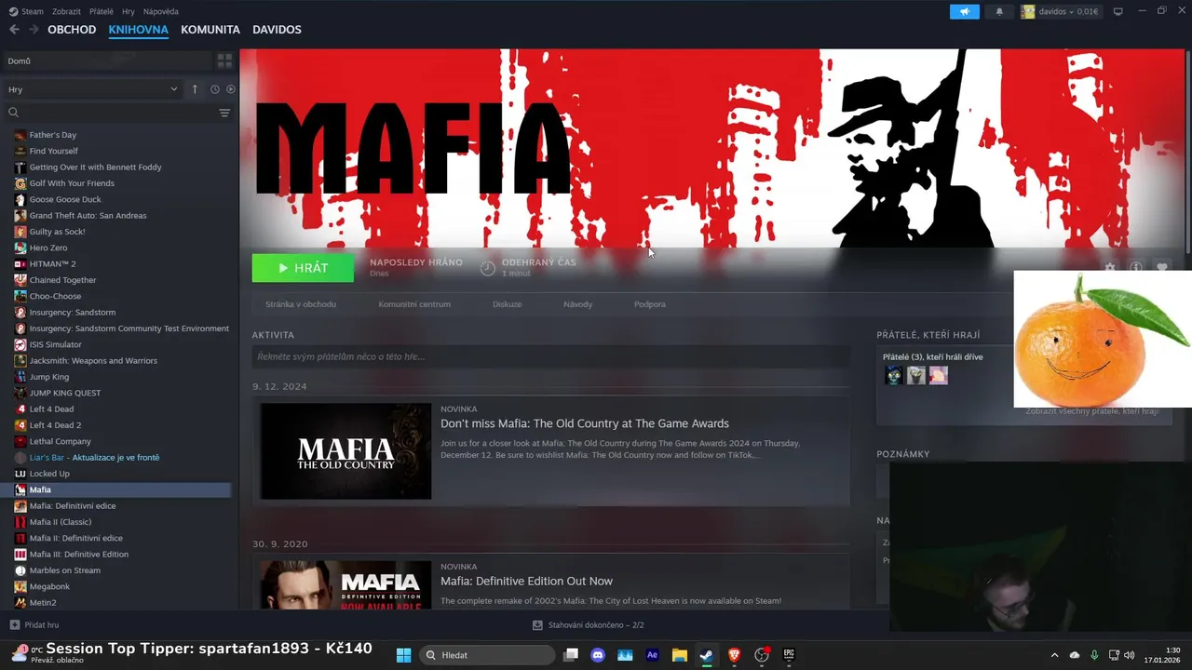Viewport: 1192px width, 670px height.
Task: Expand davidos account dropdown
Action: 1060,11
